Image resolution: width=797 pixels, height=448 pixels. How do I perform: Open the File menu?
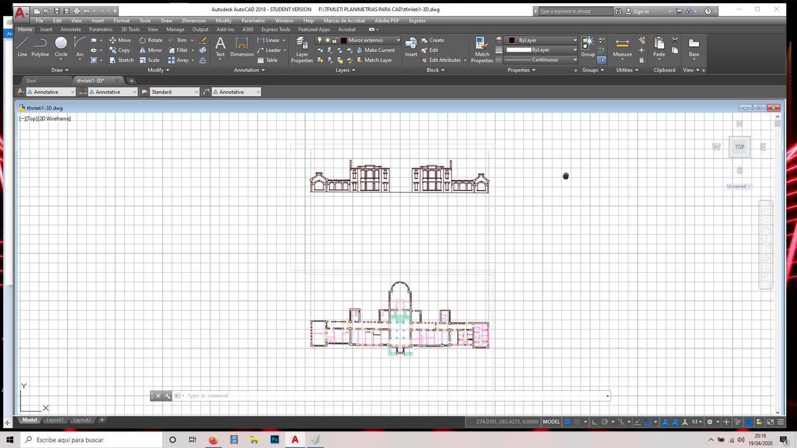pos(39,21)
